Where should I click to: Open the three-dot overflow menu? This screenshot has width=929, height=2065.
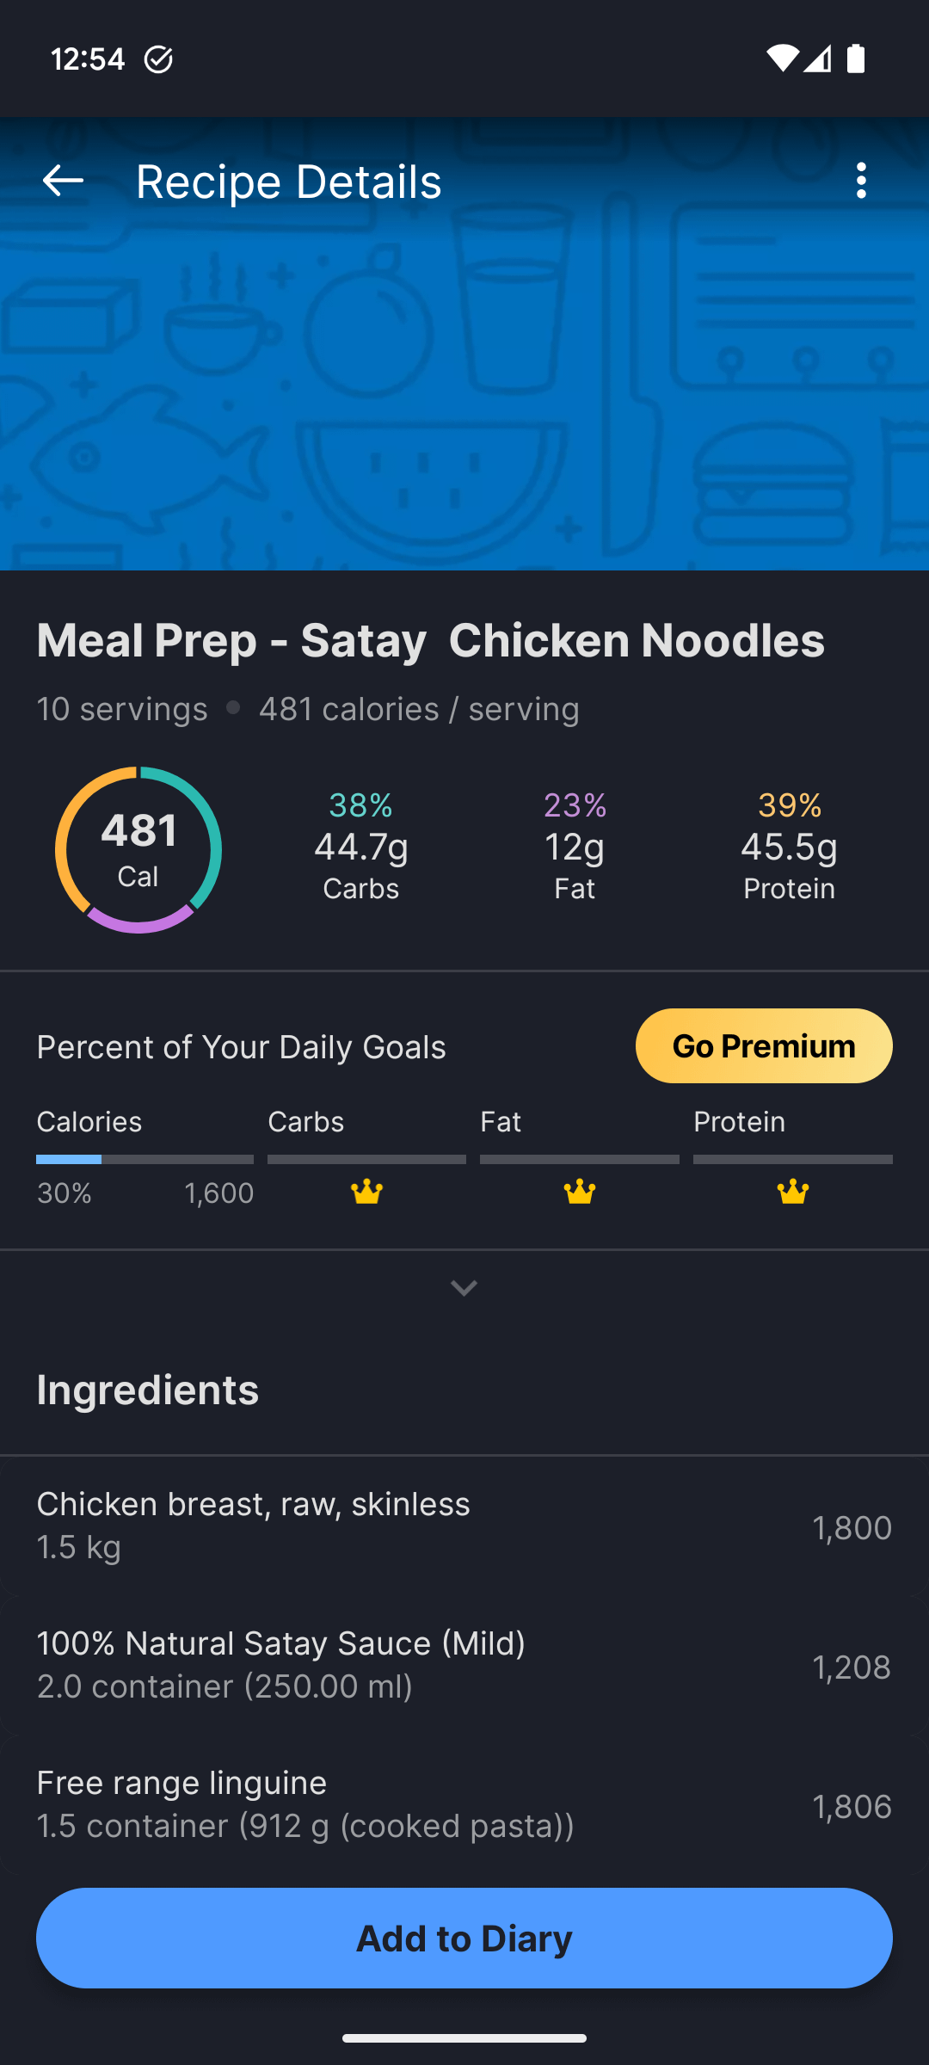coord(861,181)
